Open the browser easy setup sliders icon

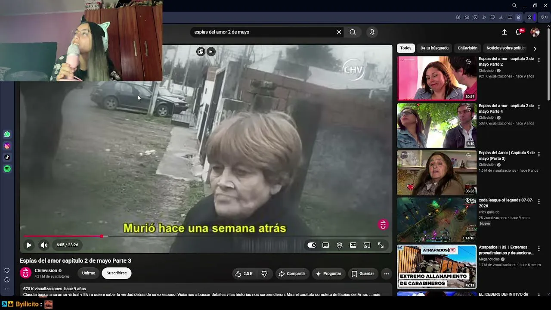tap(510, 17)
